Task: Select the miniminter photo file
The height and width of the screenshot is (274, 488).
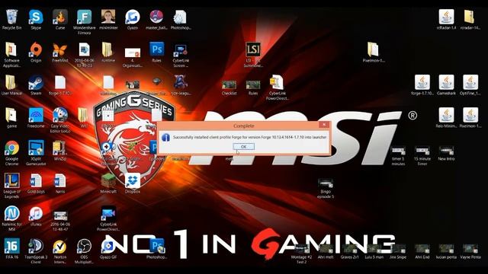Action: 108,20
